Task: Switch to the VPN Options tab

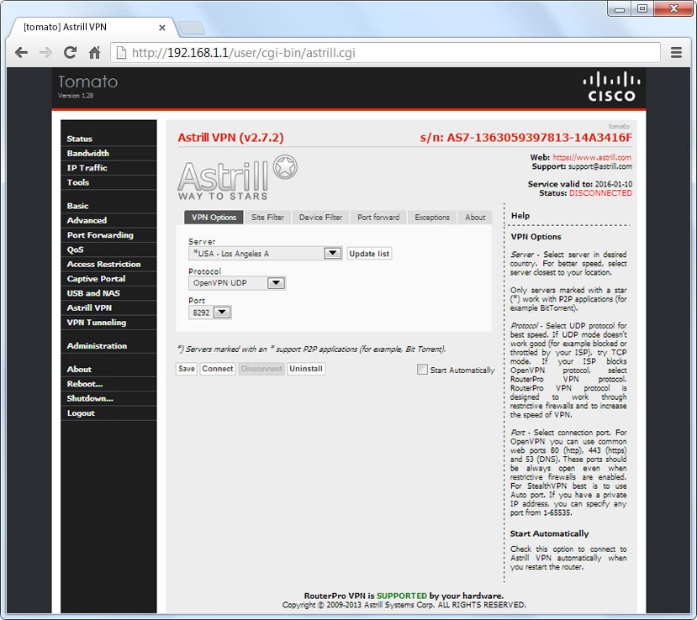Action: pyautogui.click(x=214, y=218)
